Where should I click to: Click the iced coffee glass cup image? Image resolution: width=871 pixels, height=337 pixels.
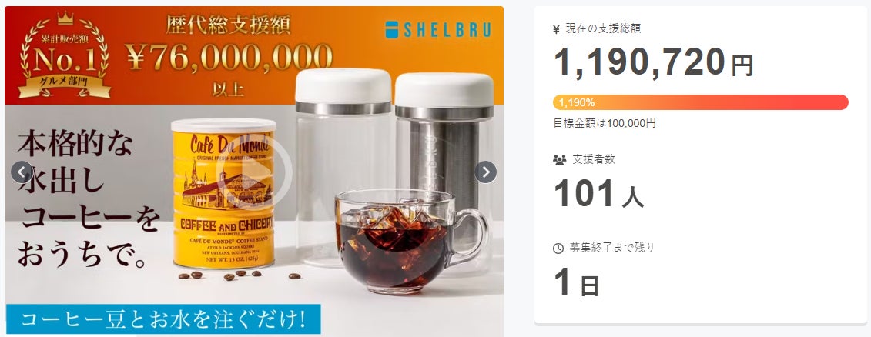click(411, 241)
